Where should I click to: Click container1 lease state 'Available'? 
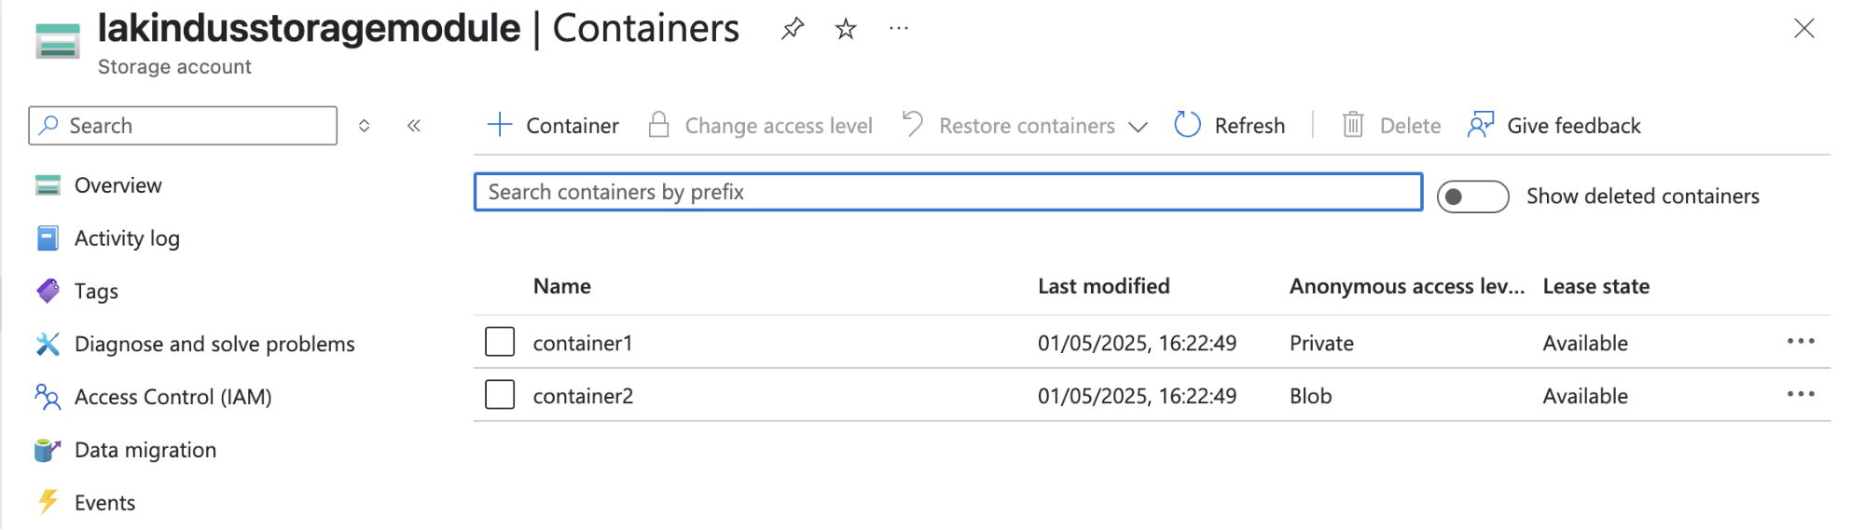(x=1585, y=343)
